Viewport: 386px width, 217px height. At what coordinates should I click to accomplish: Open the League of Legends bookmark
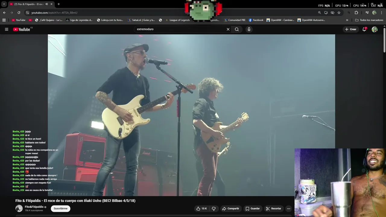pyautogui.click(x=177, y=20)
